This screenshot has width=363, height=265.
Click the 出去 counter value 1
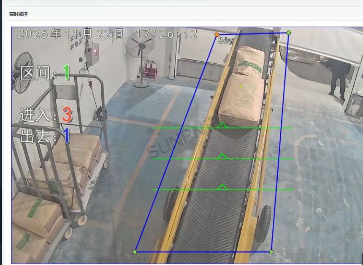(x=66, y=136)
